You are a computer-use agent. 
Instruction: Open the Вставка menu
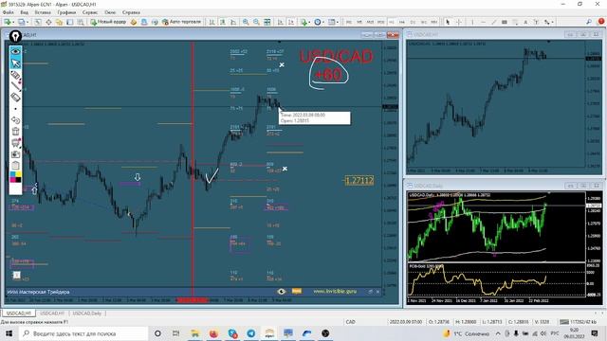point(43,12)
